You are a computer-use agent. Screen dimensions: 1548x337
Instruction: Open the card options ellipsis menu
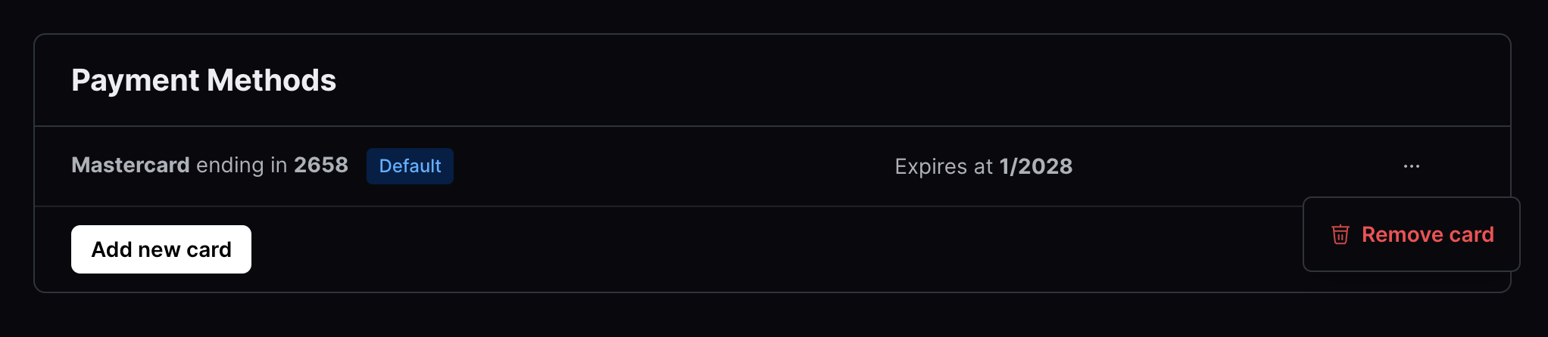tap(1411, 166)
